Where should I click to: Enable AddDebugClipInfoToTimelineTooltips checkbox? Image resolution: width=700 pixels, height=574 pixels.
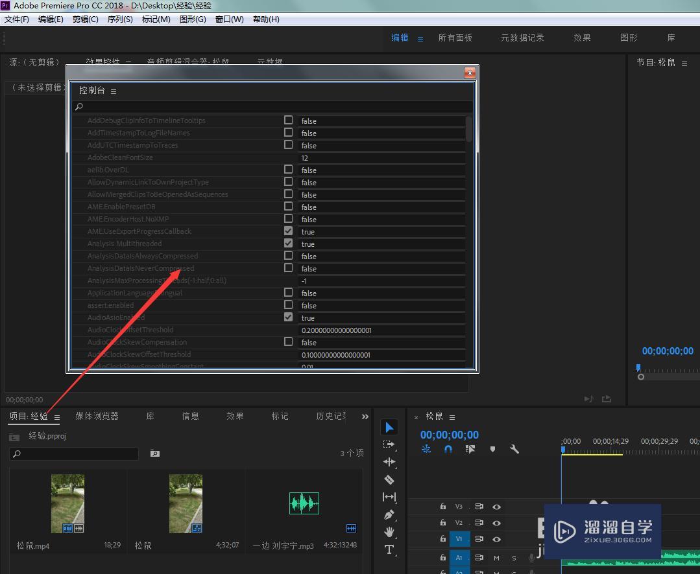[289, 120]
